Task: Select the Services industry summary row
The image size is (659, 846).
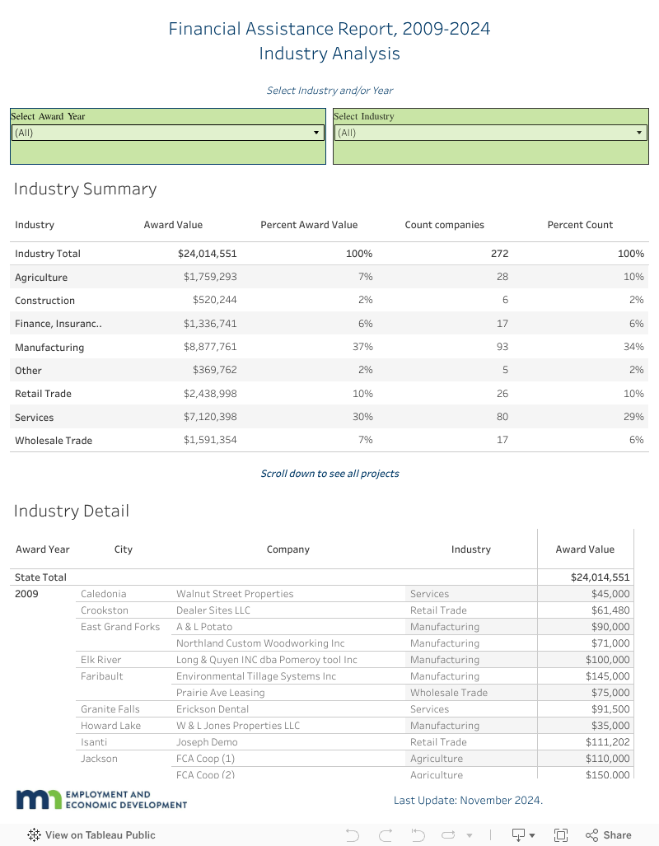Action: (x=35, y=418)
